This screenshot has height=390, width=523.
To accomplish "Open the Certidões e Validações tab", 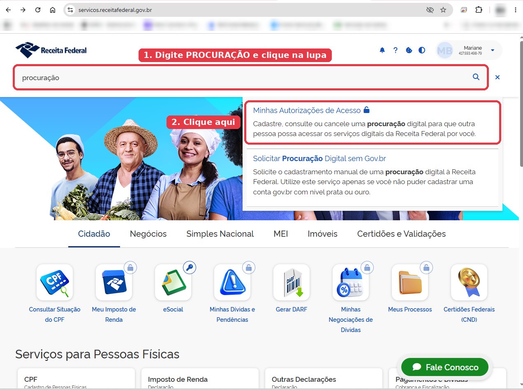I will click(x=401, y=234).
